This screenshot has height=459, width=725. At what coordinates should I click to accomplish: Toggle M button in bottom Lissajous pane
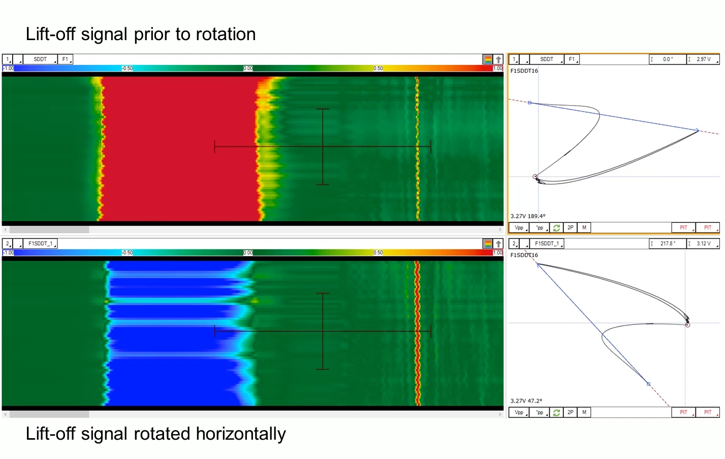584,412
